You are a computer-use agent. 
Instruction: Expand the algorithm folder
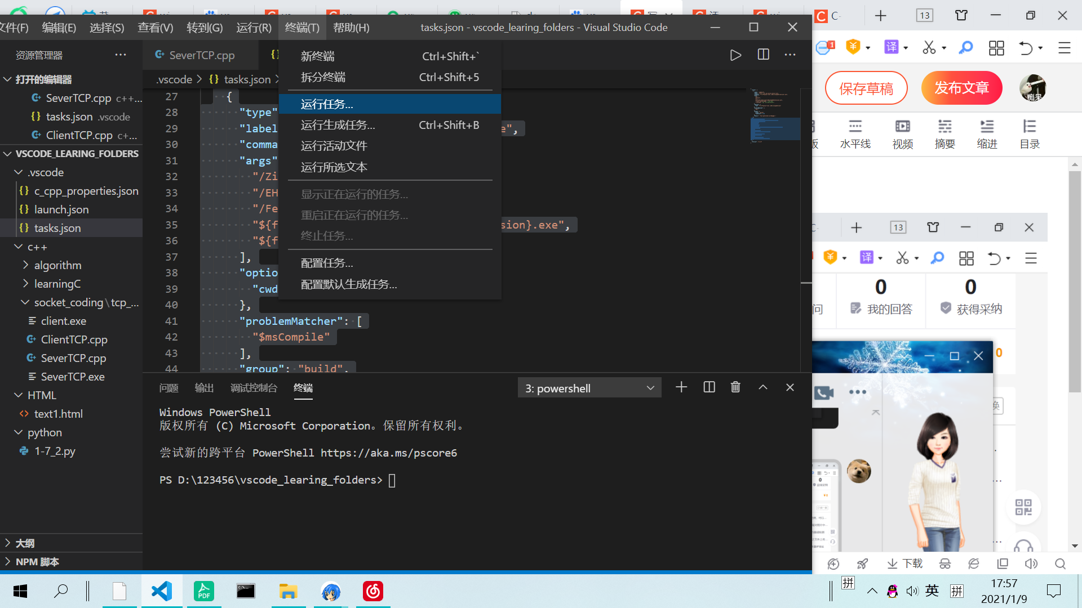(x=26, y=265)
